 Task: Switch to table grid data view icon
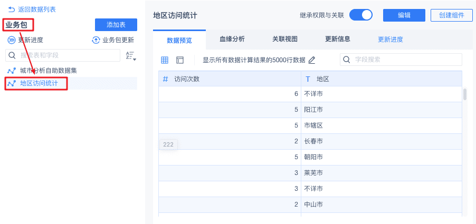click(165, 60)
